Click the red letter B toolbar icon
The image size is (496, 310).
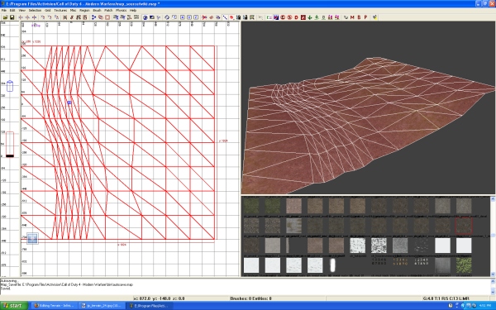click(x=359, y=17)
